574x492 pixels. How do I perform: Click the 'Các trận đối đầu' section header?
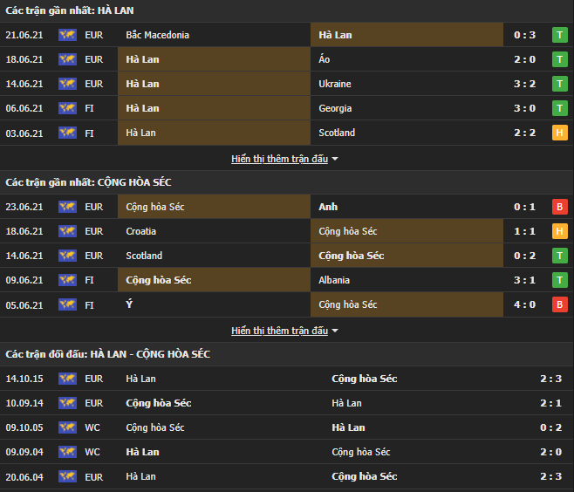pos(108,354)
